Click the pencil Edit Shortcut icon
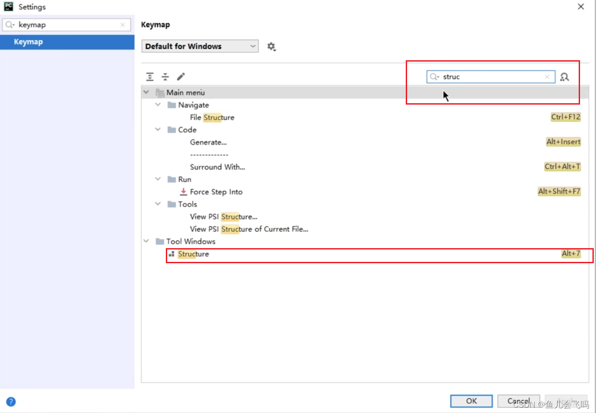The width and height of the screenshot is (596, 413). tap(181, 77)
